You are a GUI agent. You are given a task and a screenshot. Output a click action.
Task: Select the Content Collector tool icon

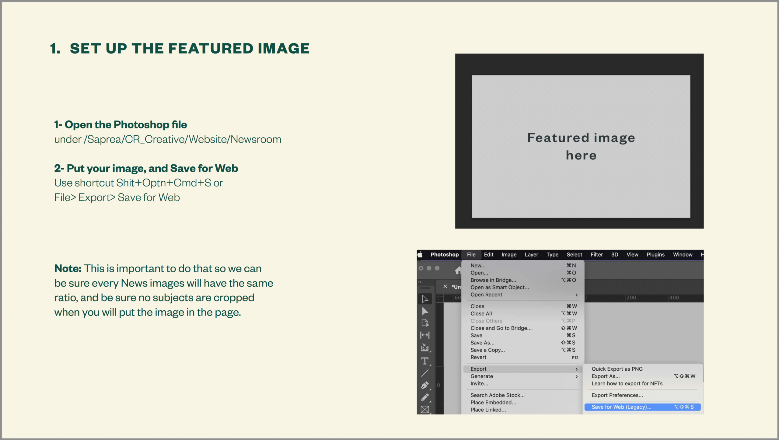425,348
